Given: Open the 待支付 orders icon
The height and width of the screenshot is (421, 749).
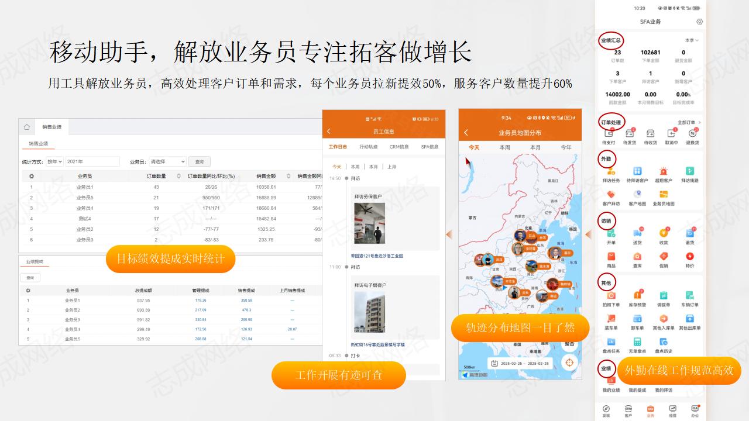Looking at the screenshot, I should pos(609,133).
